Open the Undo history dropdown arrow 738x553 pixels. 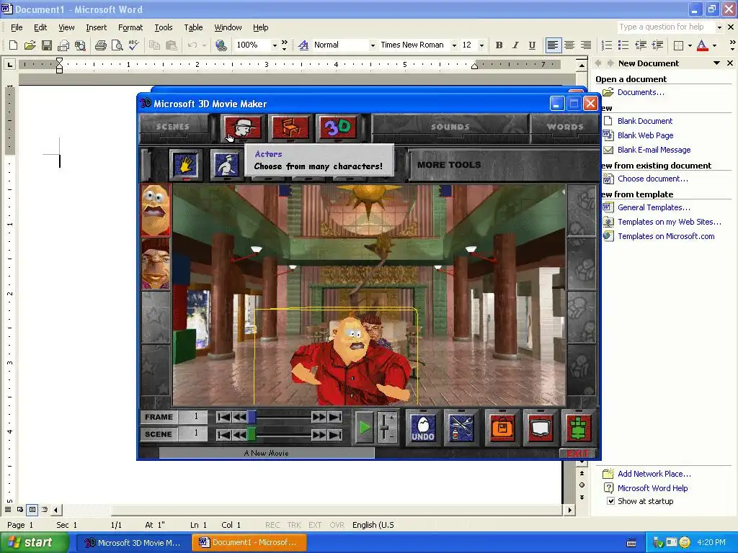click(204, 45)
